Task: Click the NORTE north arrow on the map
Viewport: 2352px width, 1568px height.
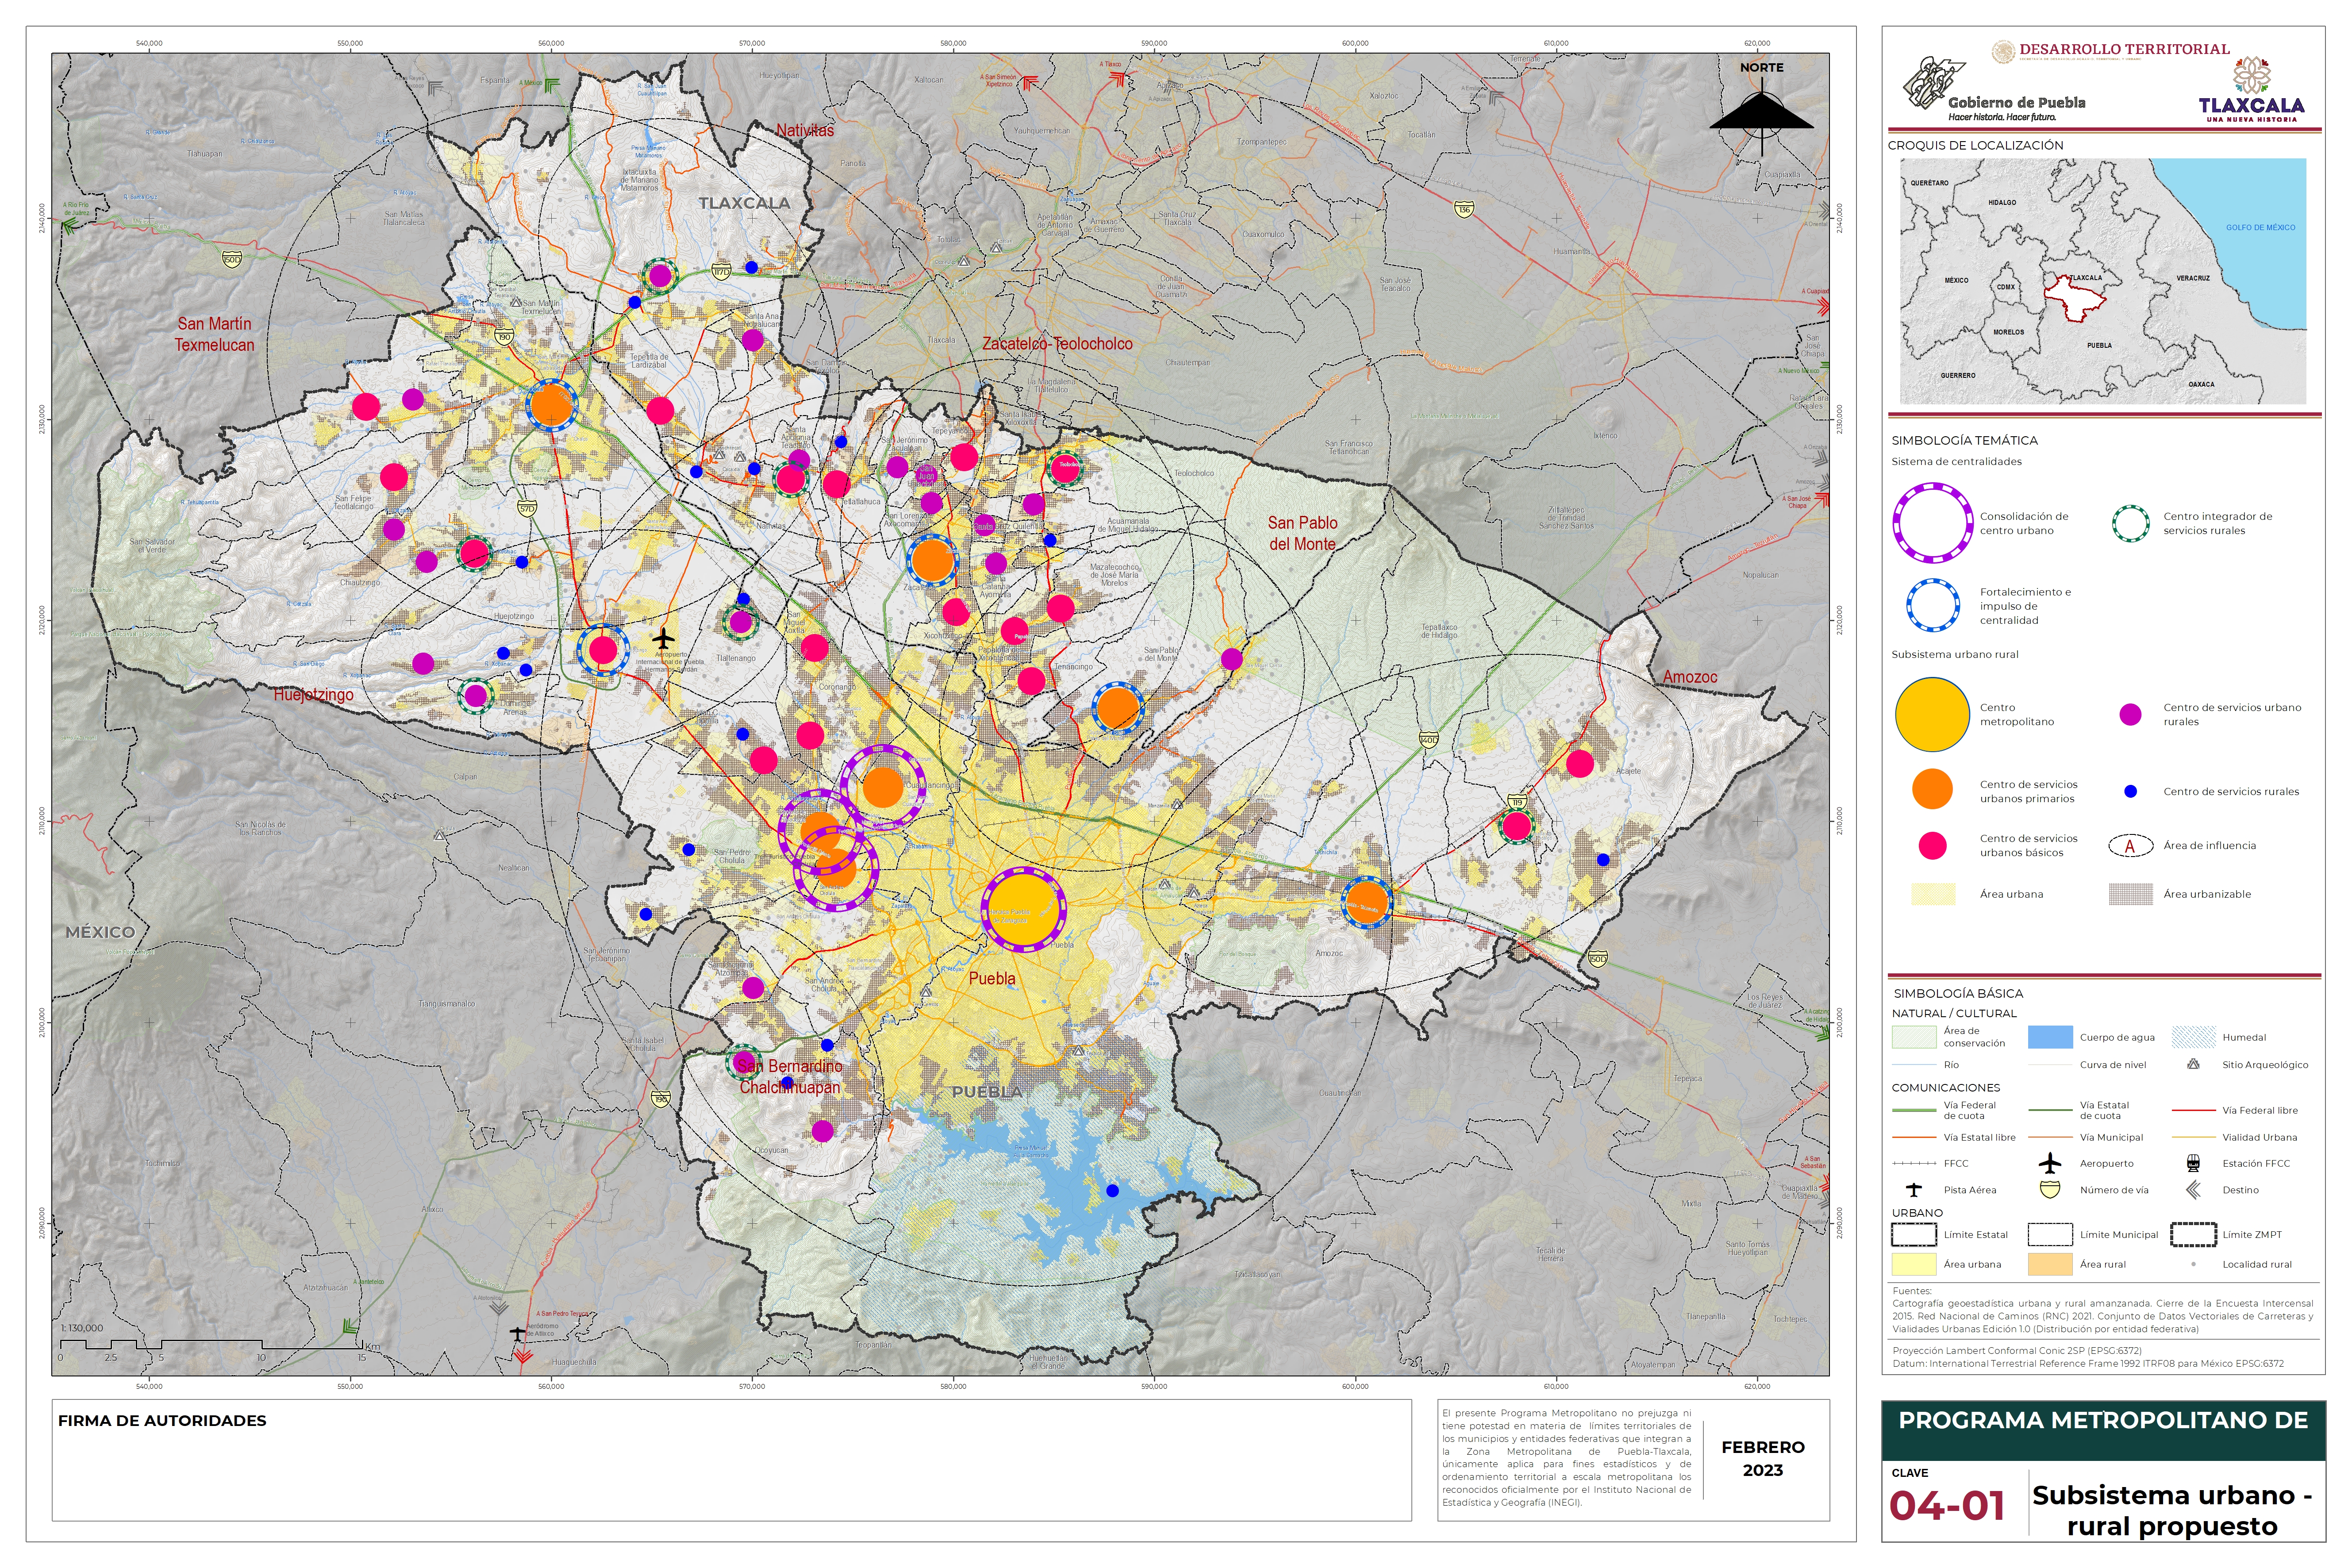Action: [x=1761, y=110]
